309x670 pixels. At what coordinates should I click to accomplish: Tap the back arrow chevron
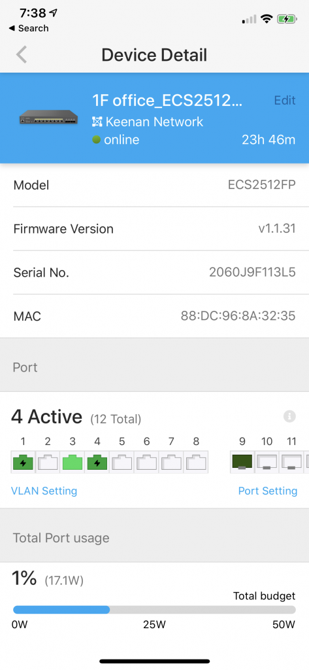[22, 55]
